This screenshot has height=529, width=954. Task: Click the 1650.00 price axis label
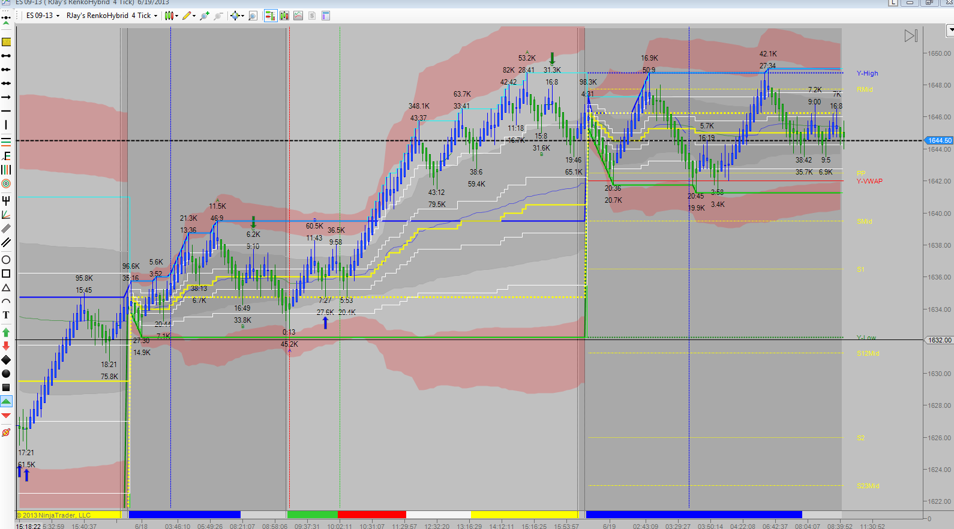[x=940, y=53]
